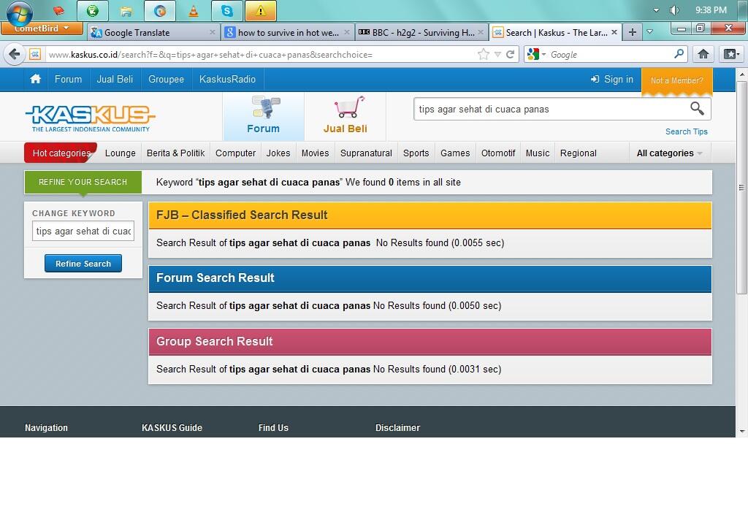Show hidden tray icons arrow

(x=657, y=10)
